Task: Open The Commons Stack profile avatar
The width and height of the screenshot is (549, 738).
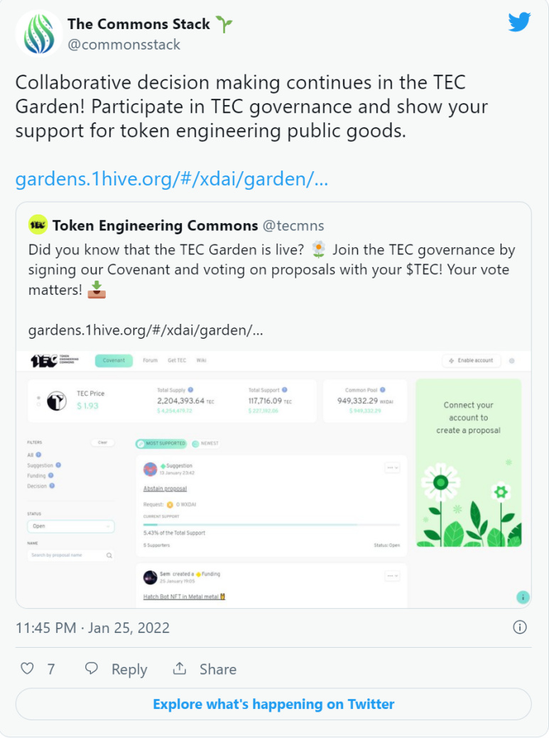Action: coord(38,34)
